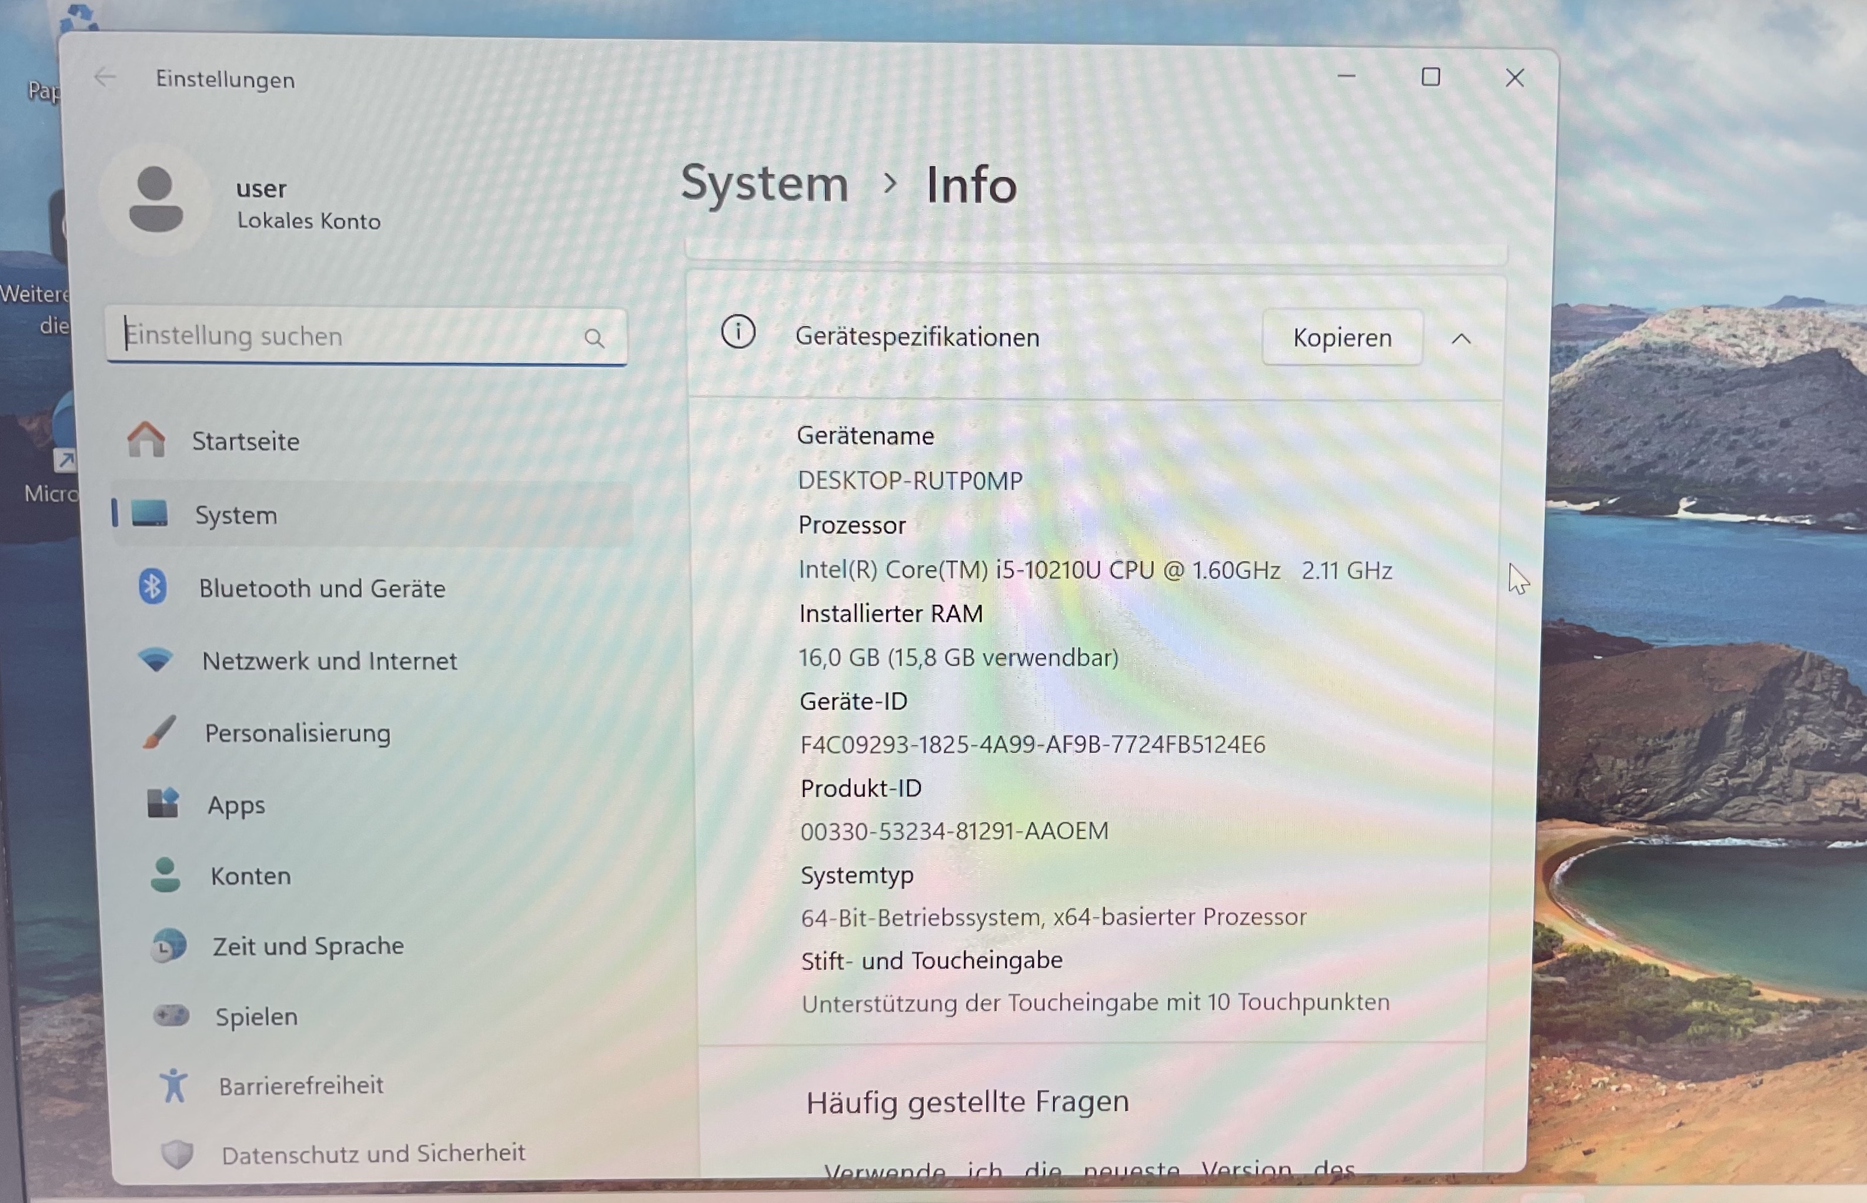Open the Netzwerk und Internet Wi-Fi icon
Image resolution: width=1867 pixels, height=1203 pixels.
tap(155, 660)
